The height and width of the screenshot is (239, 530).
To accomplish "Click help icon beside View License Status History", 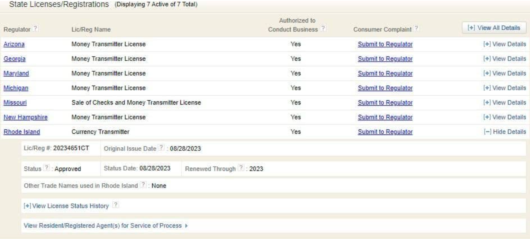I will pyautogui.click(x=115, y=206).
